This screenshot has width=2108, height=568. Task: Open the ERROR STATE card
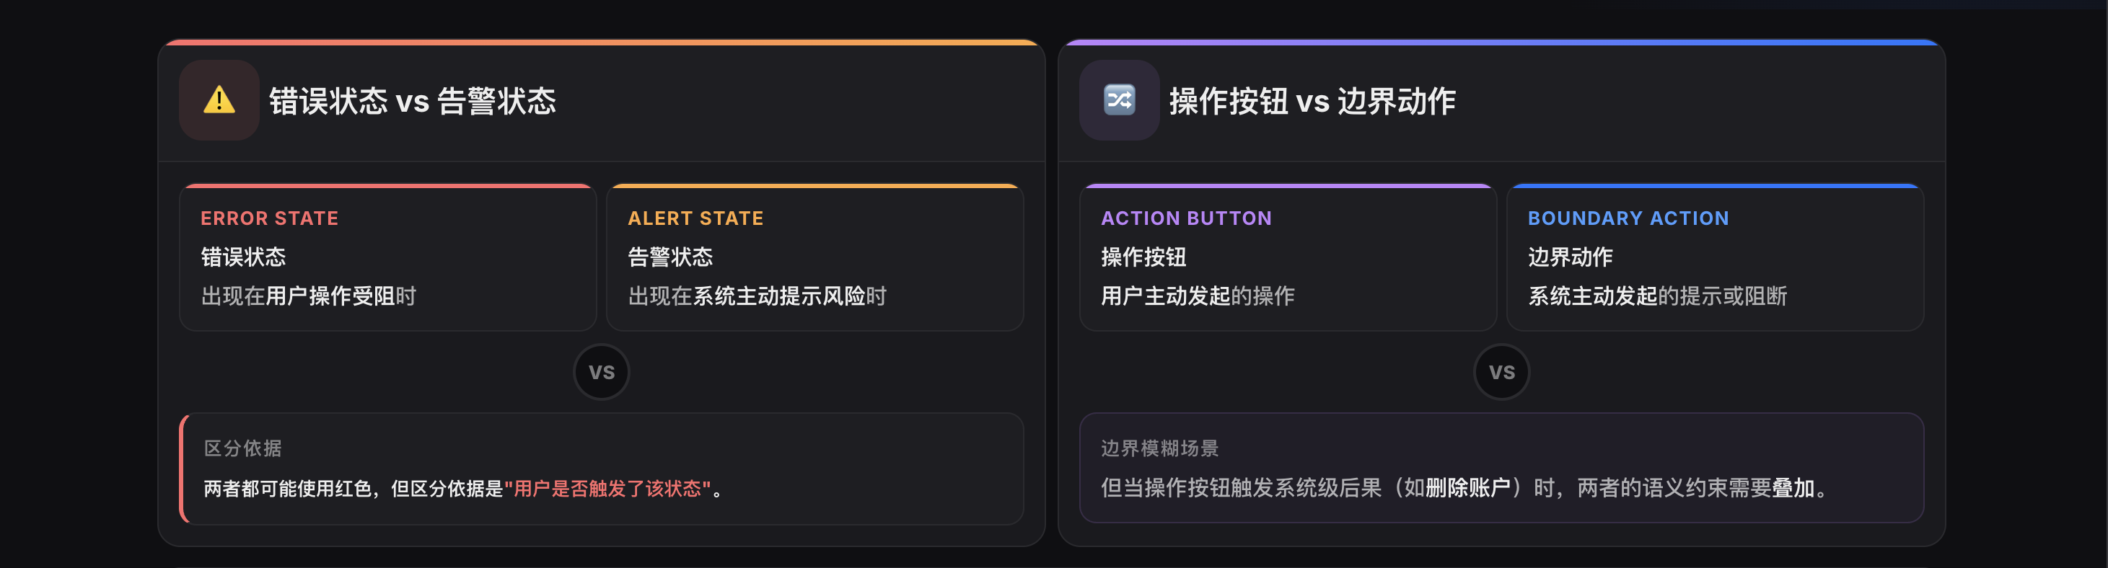[x=388, y=257]
